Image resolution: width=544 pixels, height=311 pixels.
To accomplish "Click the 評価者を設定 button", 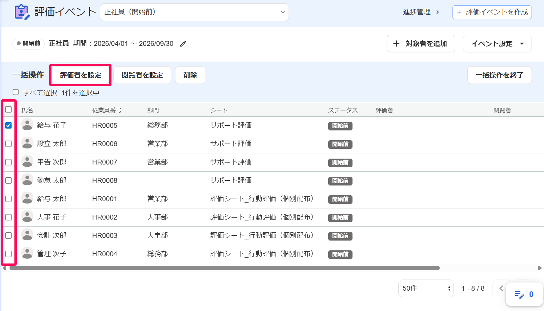I will (x=81, y=75).
